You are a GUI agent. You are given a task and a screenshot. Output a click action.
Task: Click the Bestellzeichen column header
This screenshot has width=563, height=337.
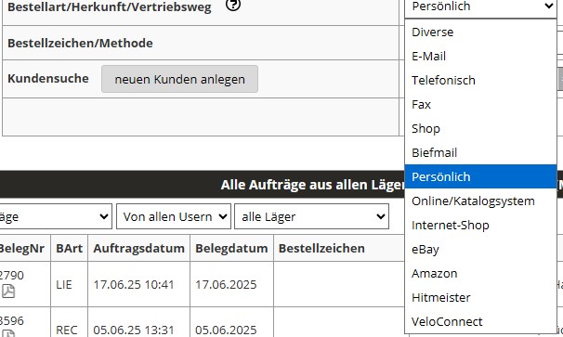point(321,249)
